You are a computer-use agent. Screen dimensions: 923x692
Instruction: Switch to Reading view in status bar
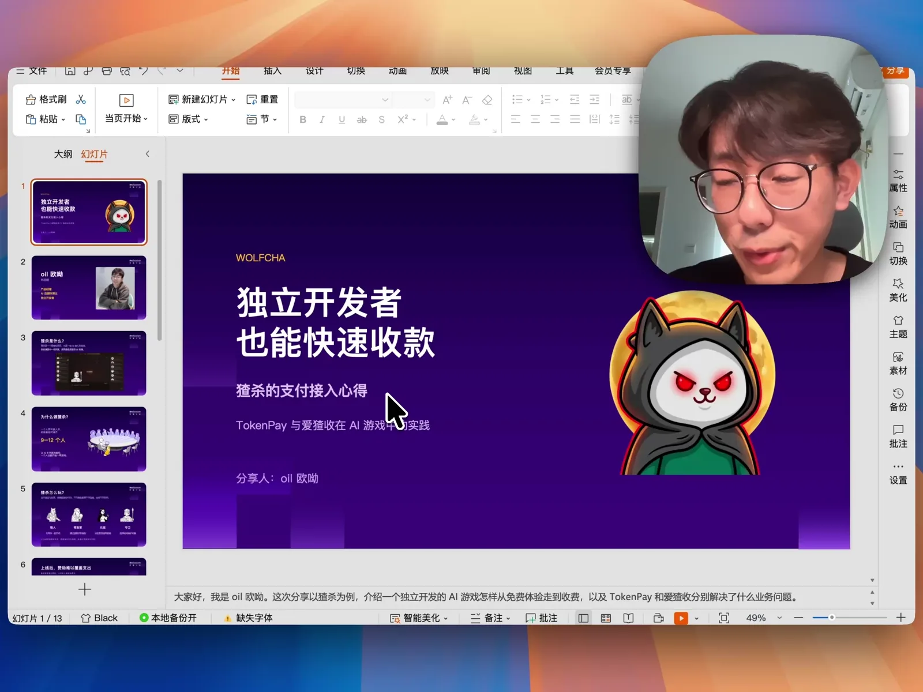(629, 618)
